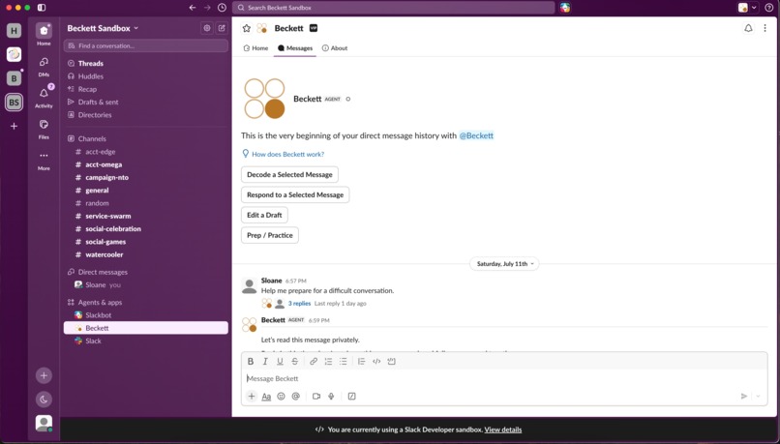Image resolution: width=780 pixels, height=444 pixels.
Task: Open the emoji picker
Action: pos(281,397)
